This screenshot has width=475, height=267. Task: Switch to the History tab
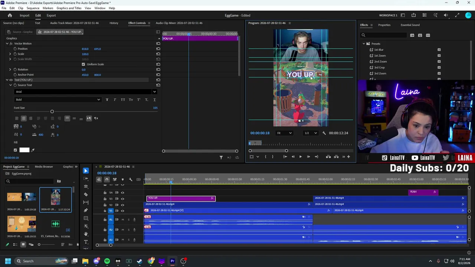point(114,23)
